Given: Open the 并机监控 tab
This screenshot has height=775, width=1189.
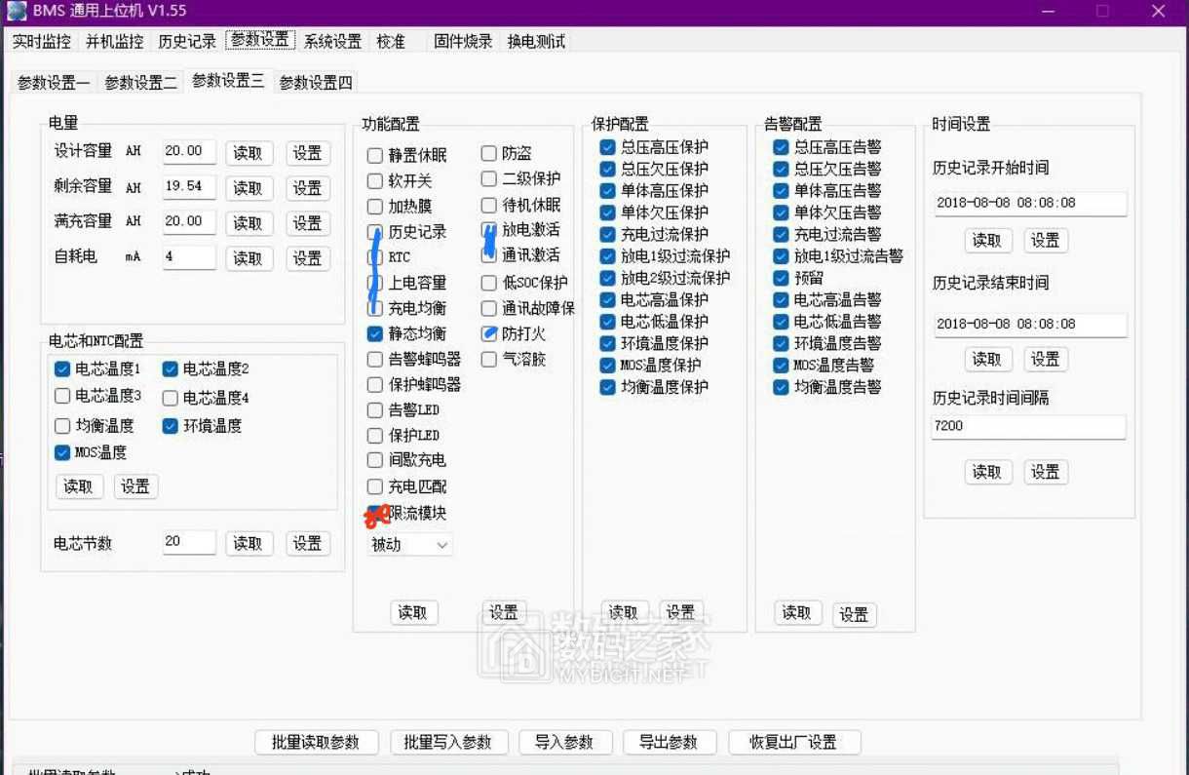Looking at the screenshot, I should coord(114,41).
